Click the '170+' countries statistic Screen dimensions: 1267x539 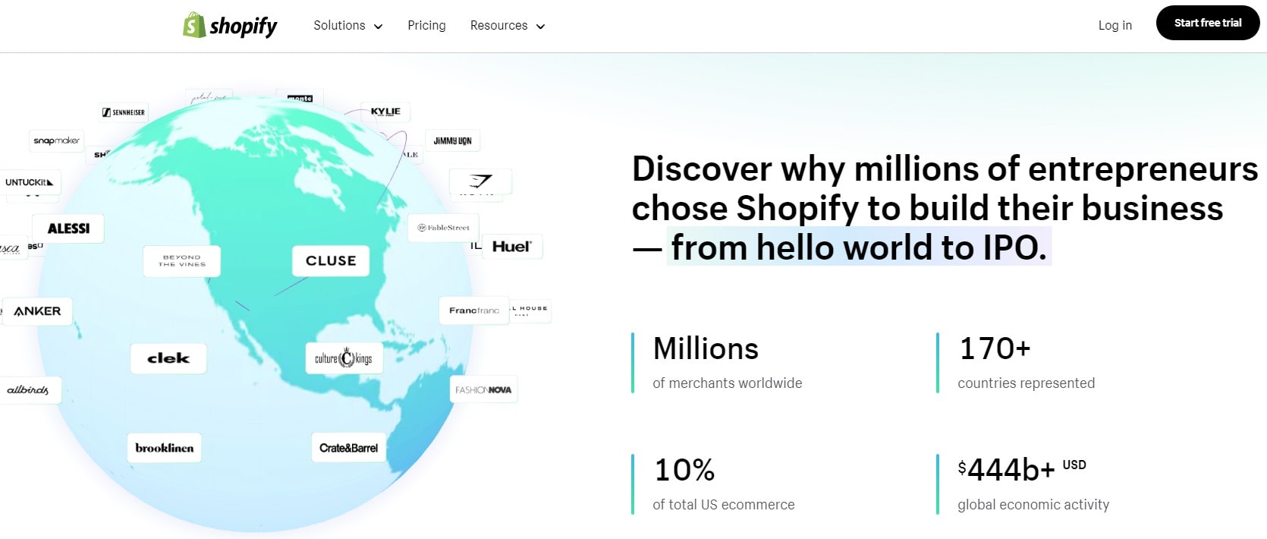coord(995,348)
